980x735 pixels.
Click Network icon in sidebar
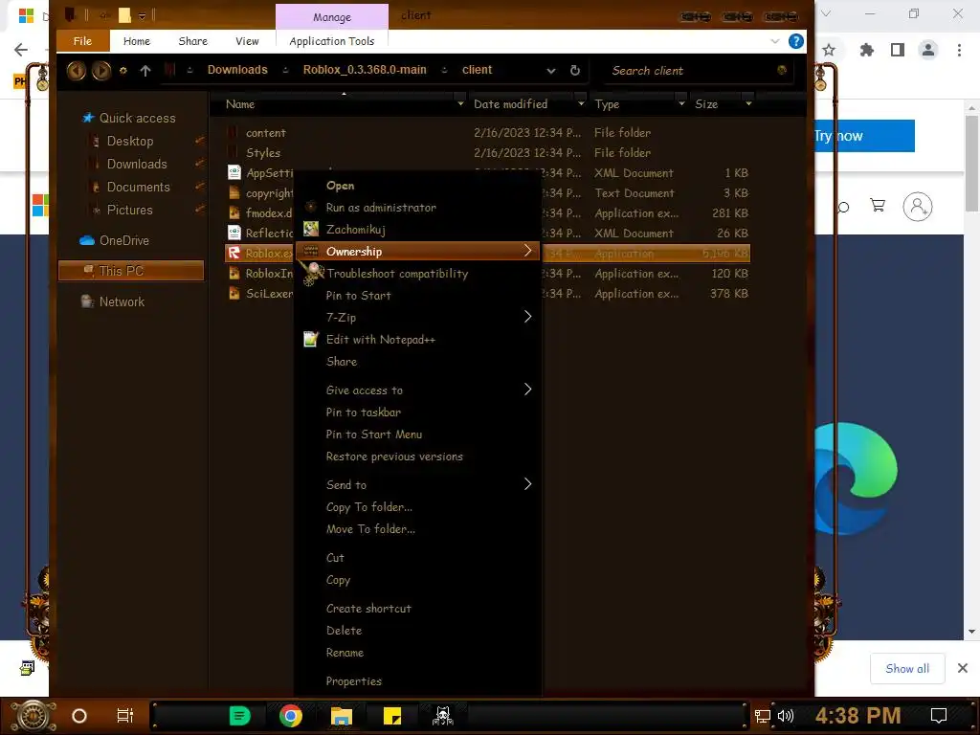click(x=87, y=301)
